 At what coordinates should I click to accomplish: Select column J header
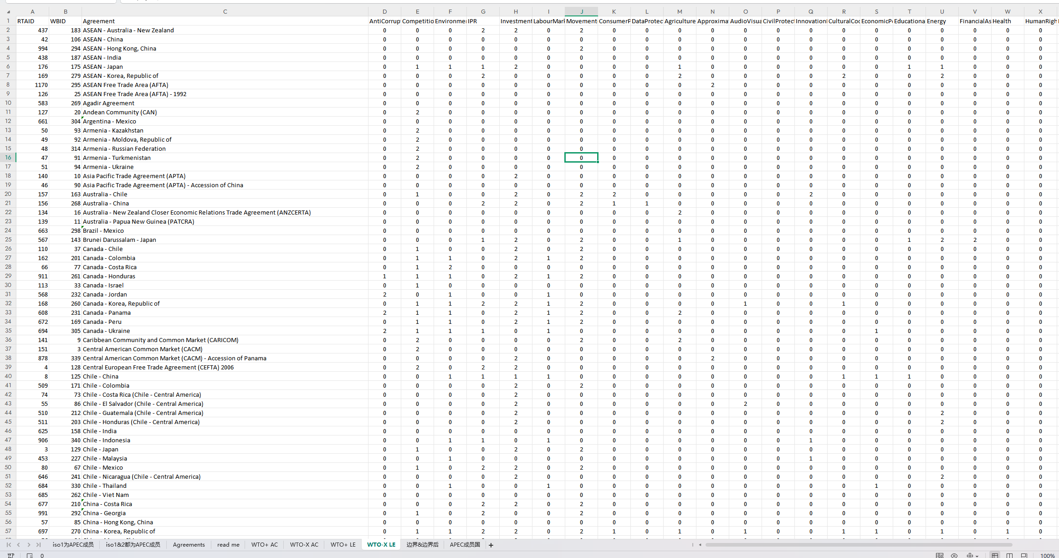pyautogui.click(x=581, y=11)
